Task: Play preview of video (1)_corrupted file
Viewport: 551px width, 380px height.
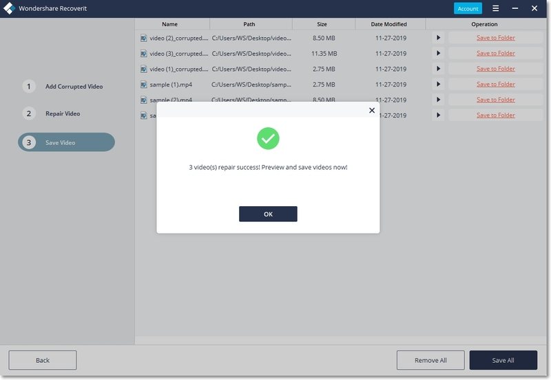Action: click(x=438, y=69)
